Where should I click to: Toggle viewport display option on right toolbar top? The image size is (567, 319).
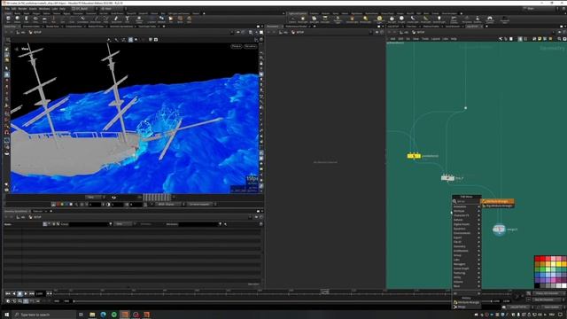coord(261,40)
